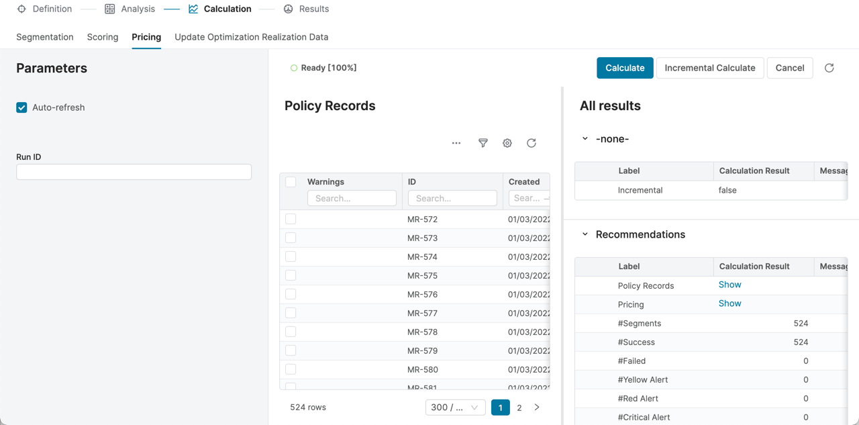
Task: Click the filter icon above Policy Records table
Action: 483,143
